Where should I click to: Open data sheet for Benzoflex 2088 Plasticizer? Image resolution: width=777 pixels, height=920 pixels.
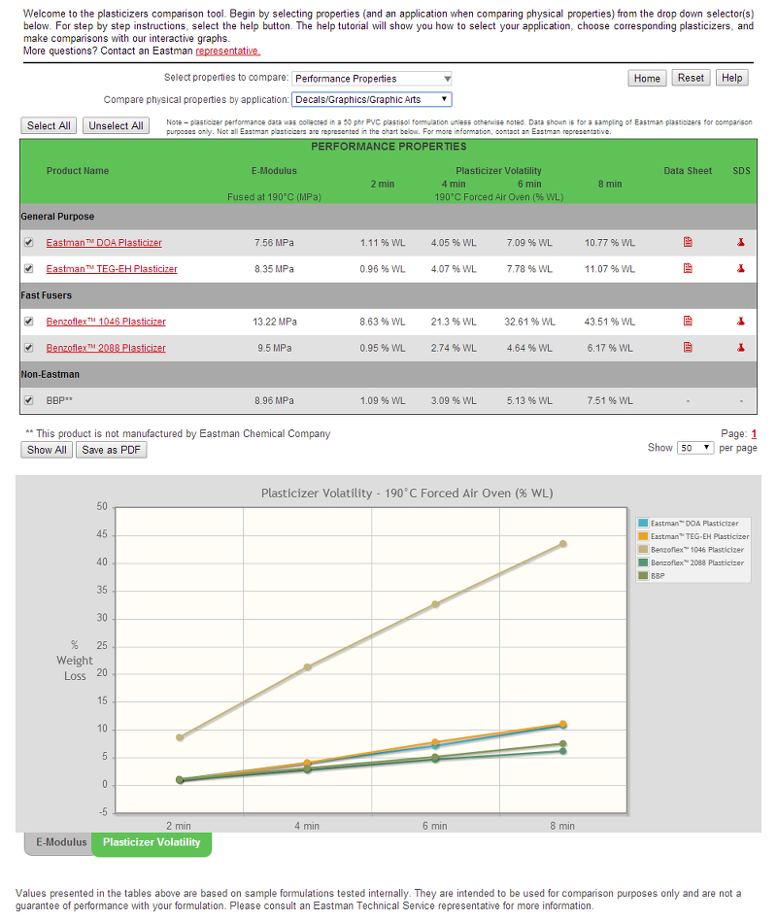(688, 348)
